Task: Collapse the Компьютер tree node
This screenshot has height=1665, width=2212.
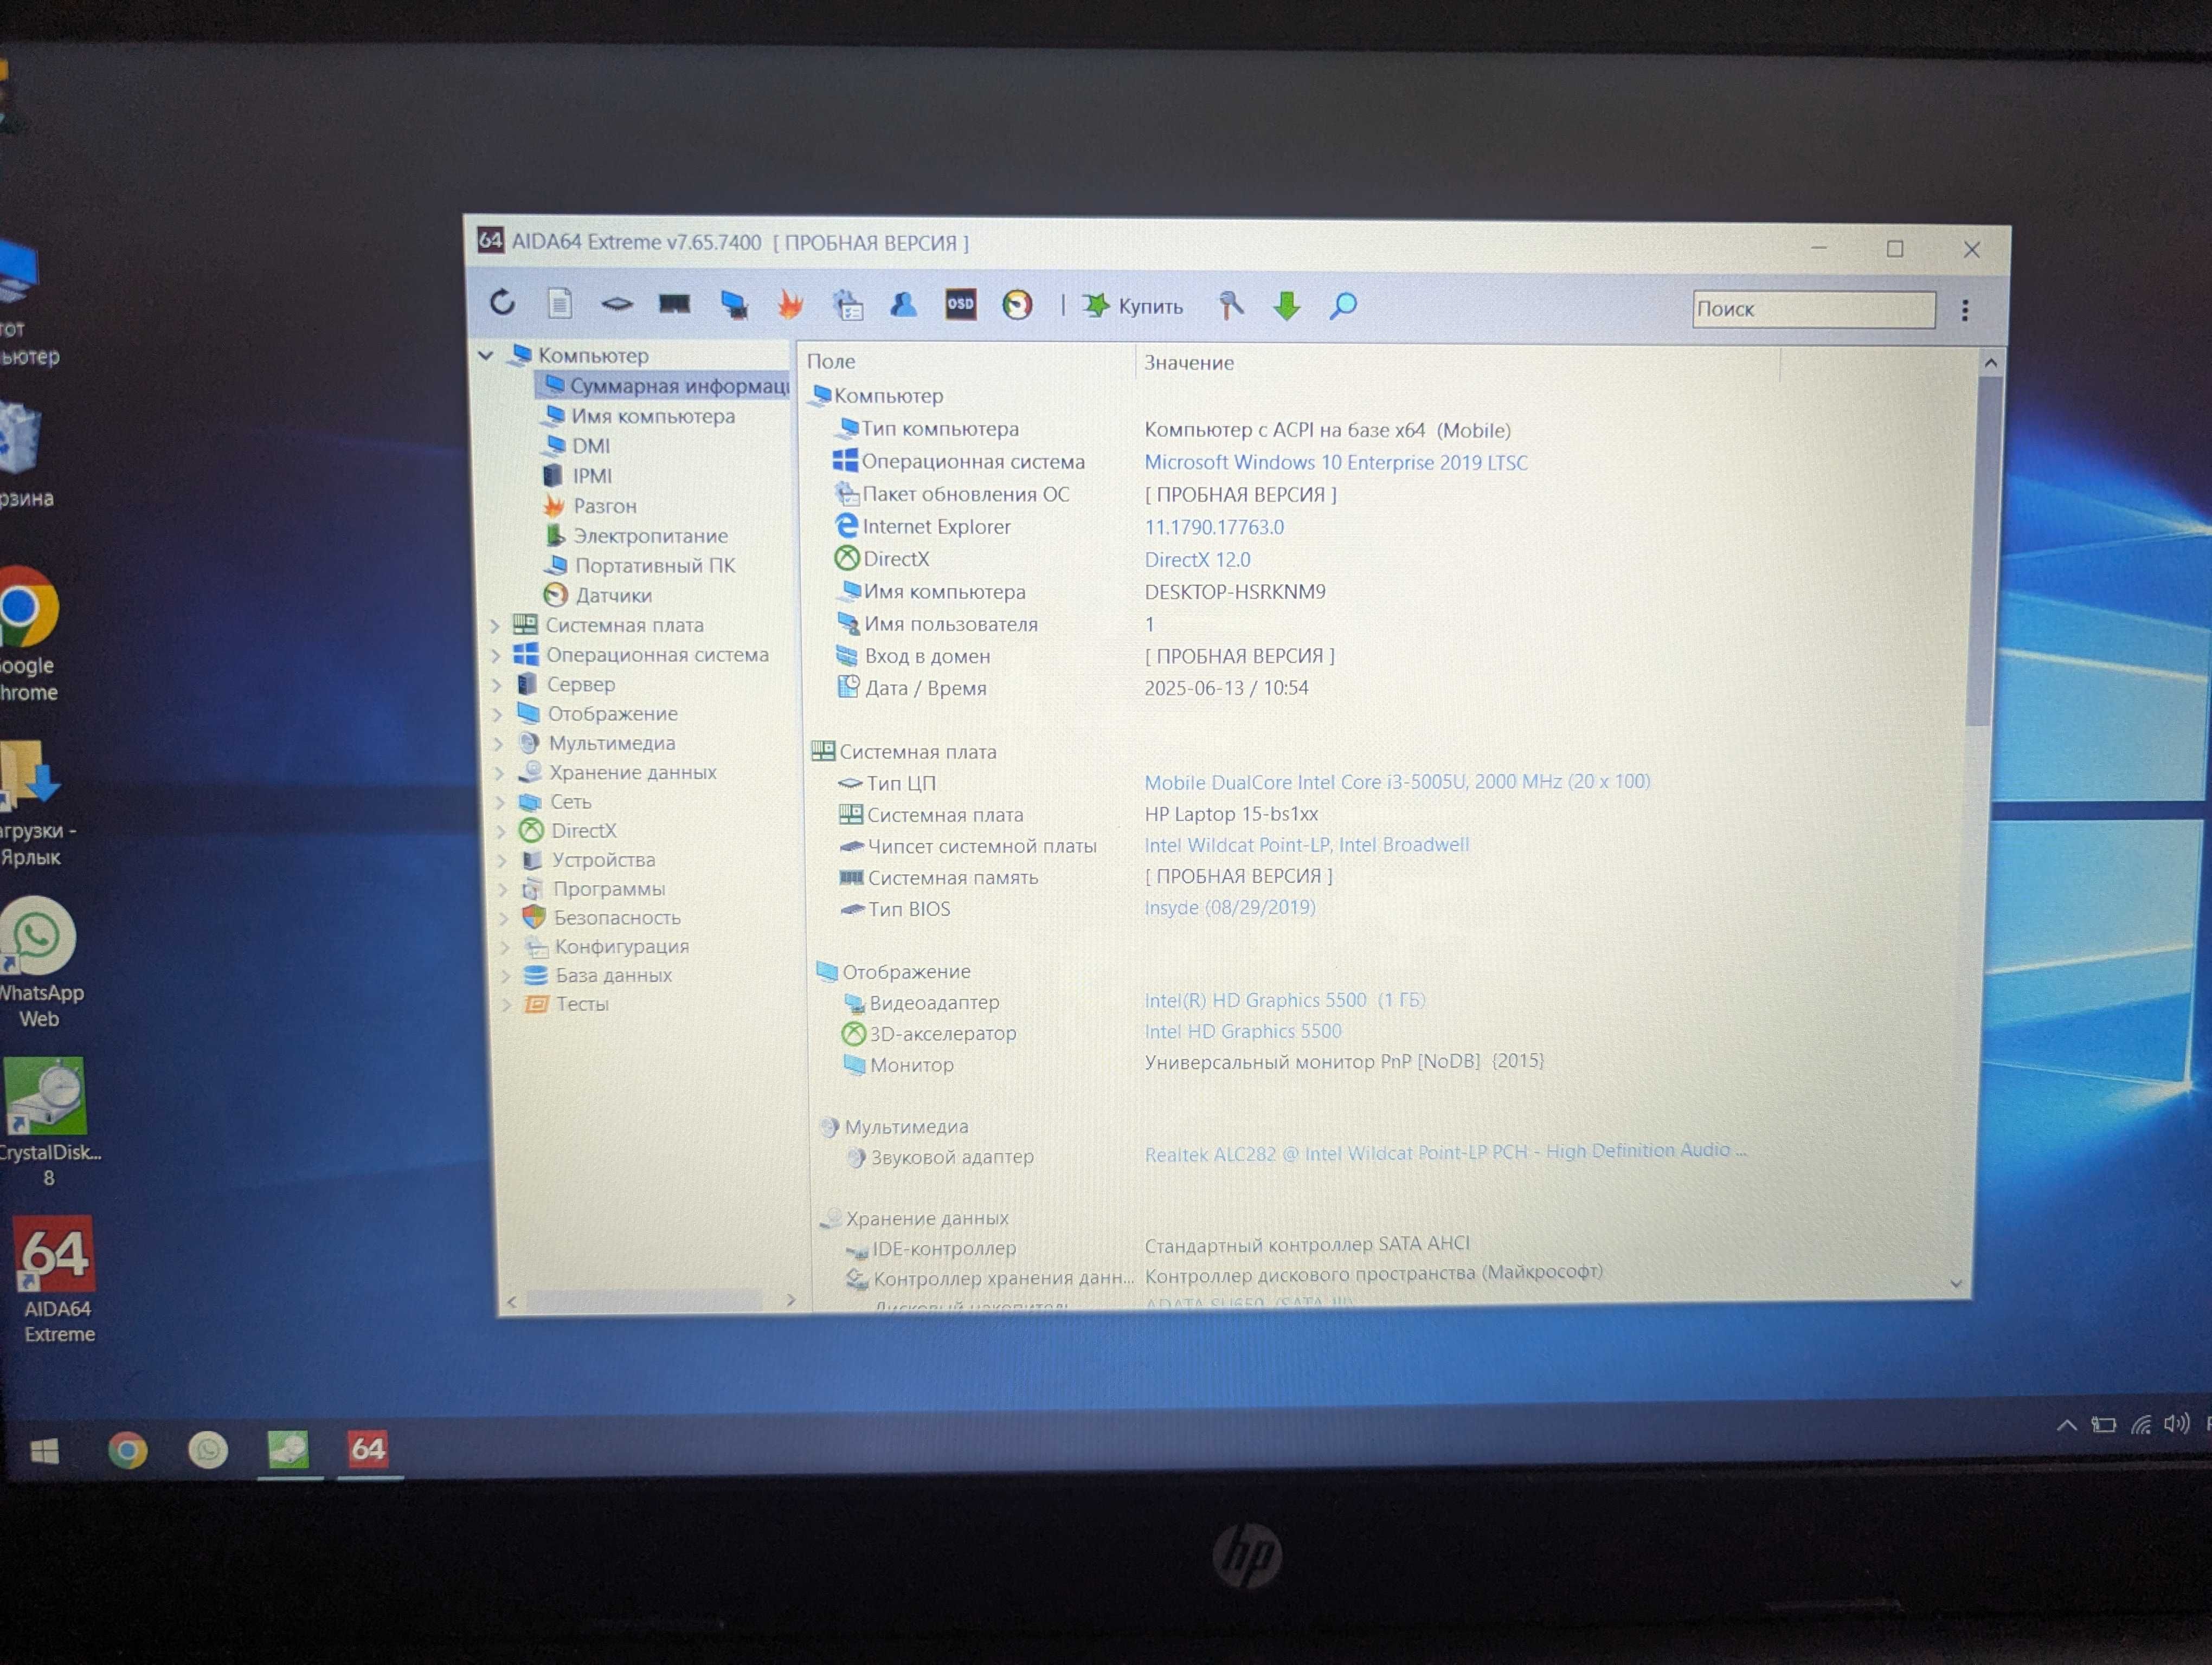Action: (x=486, y=355)
